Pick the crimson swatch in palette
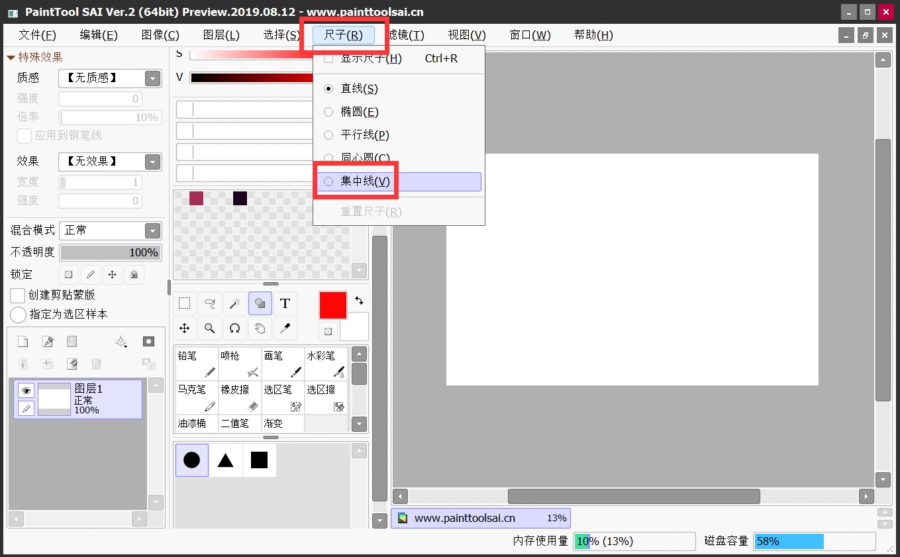 (196, 198)
